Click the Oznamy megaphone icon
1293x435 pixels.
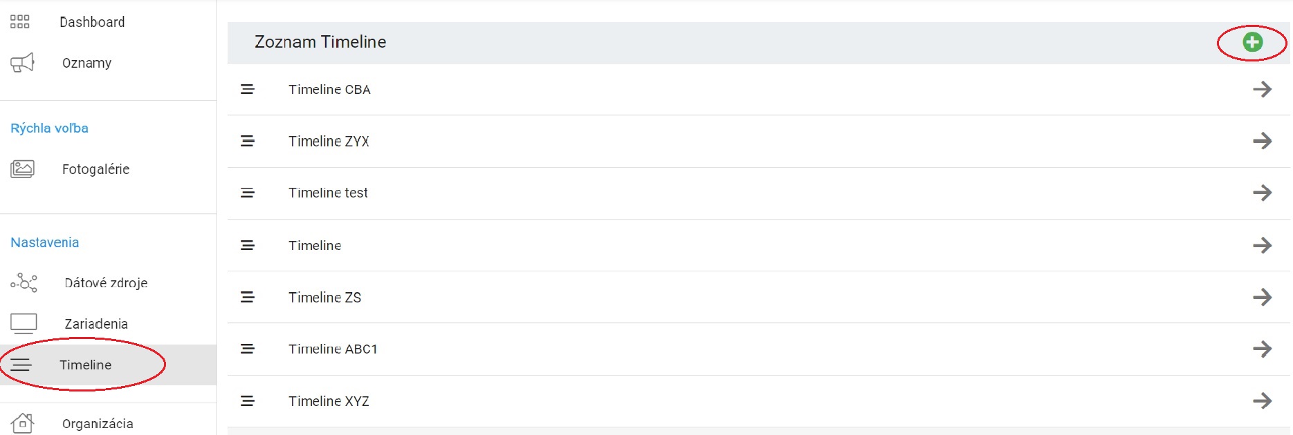(22, 63)
